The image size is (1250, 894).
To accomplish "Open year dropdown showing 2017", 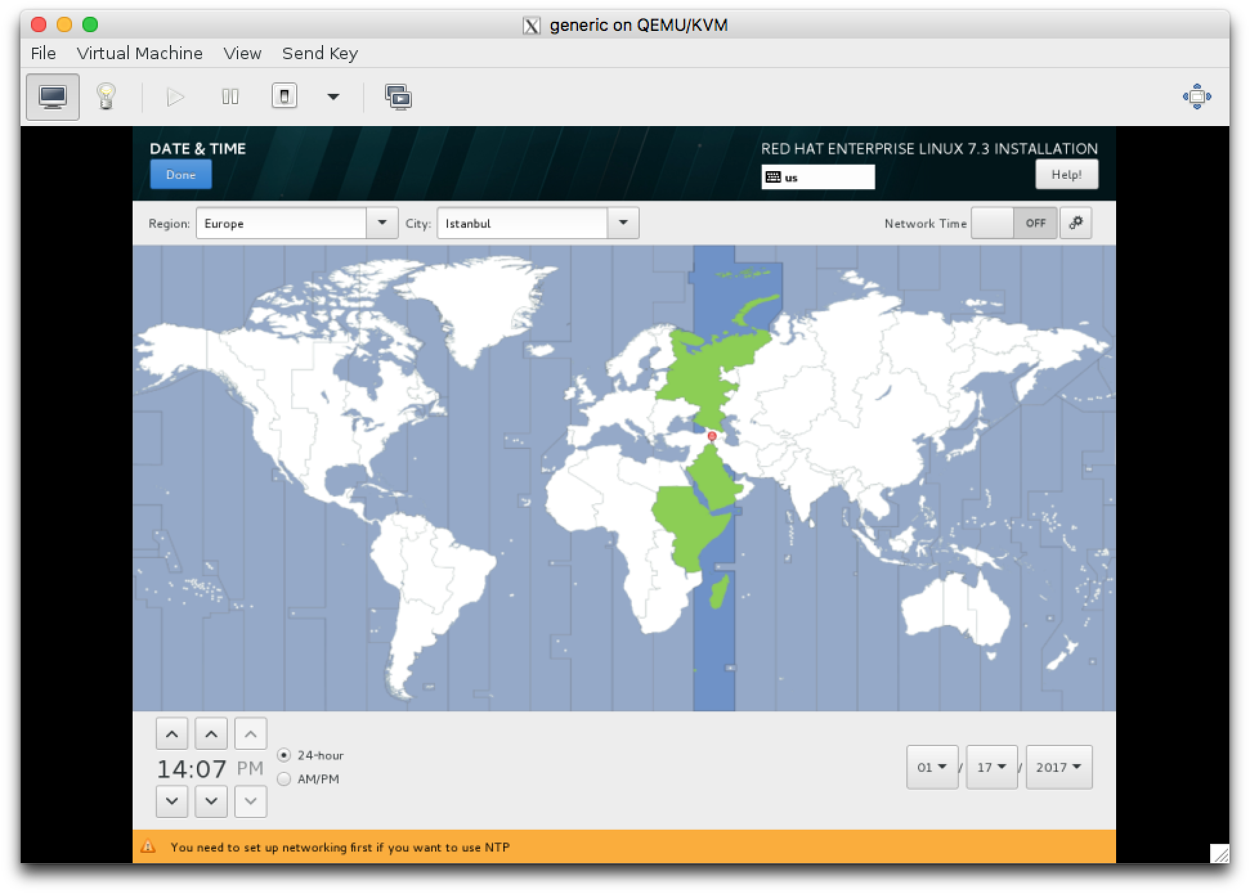I will click(x=1059, y=767).
